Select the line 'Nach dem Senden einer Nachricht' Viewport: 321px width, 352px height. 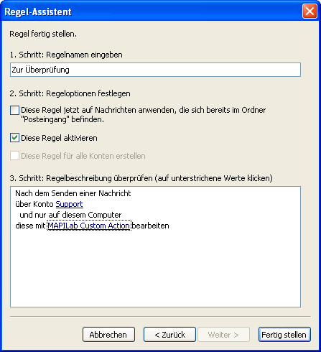pos(73,193)
